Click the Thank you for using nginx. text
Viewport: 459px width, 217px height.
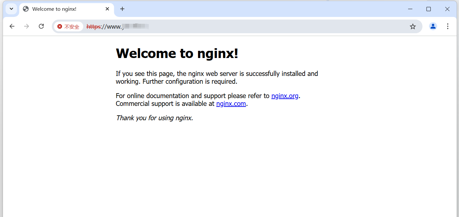coord(155,118)
